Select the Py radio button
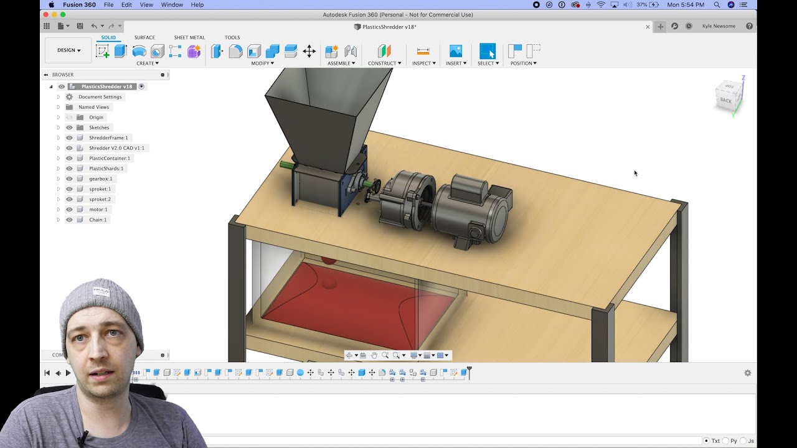Image resolution: width=797 pixels, height=448 pixels. pos(727,441)
